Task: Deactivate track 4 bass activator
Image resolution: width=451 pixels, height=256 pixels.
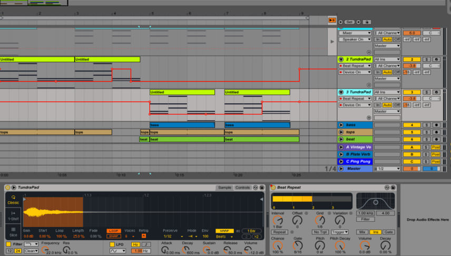Action: pyautogui.click(x=411, y=125)
